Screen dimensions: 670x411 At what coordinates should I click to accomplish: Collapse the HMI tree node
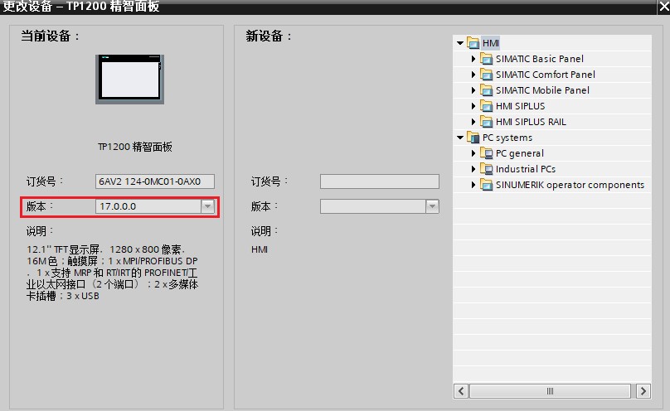click(x=459, y=43)
